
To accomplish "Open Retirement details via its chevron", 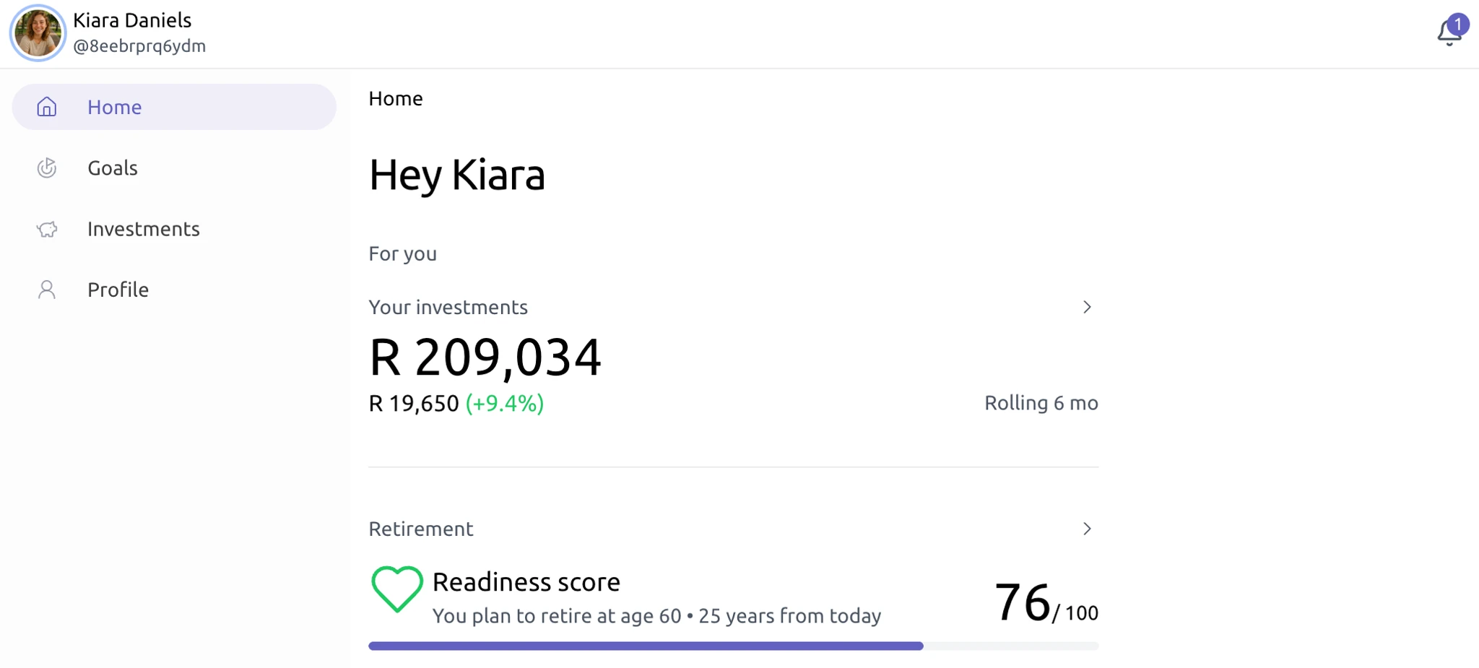I will (1087, 528).
